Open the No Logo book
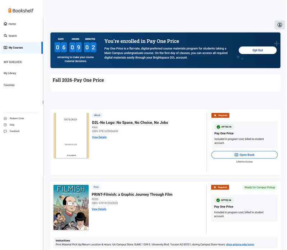Viewport: 287px width, 250px height. click(x=244, y=155)
